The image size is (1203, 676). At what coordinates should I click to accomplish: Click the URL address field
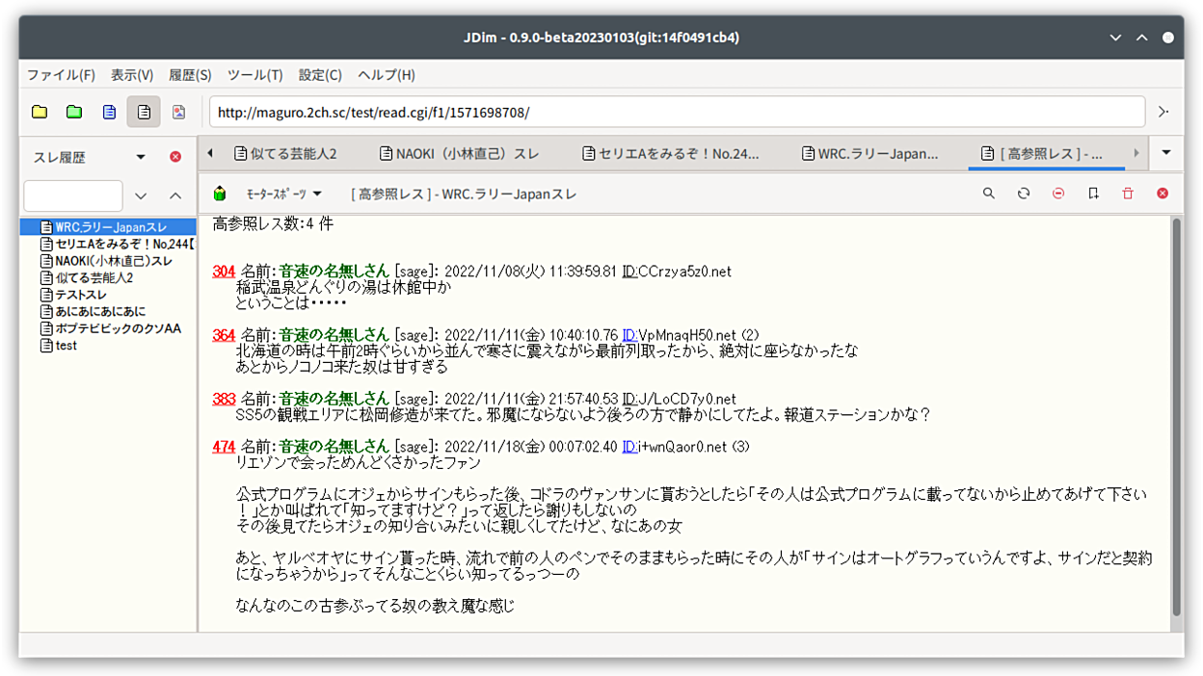click(677, 113)
